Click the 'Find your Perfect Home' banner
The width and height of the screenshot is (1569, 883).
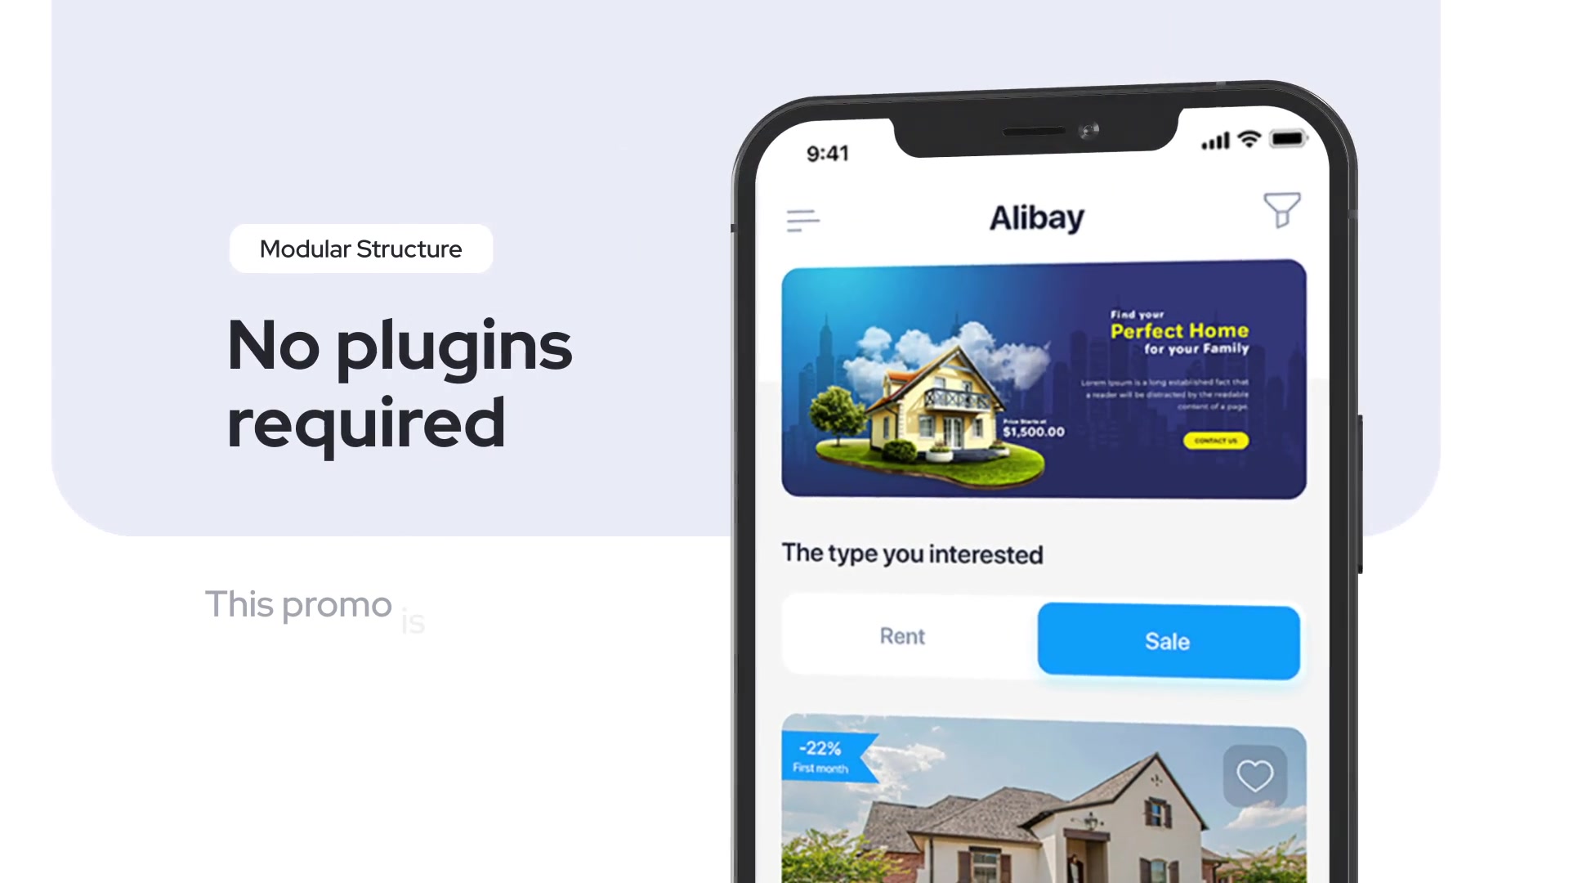[x=1041, y=379]
